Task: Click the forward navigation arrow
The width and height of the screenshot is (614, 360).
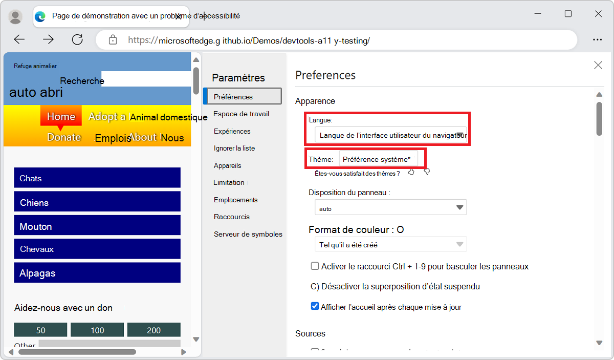Action: (48, 39)
